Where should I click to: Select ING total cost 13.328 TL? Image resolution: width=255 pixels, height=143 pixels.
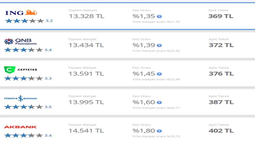(86, 16)
